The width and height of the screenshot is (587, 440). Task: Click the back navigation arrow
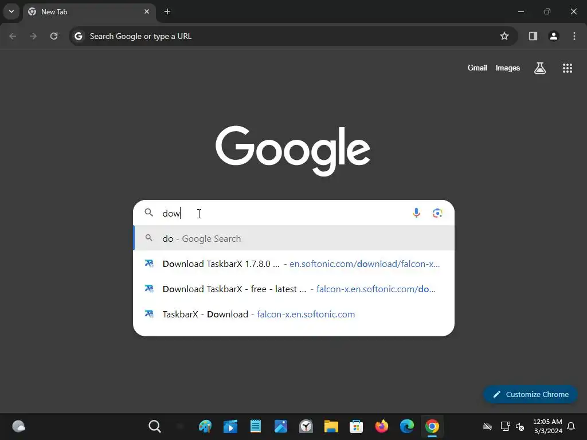pos(13,36)
